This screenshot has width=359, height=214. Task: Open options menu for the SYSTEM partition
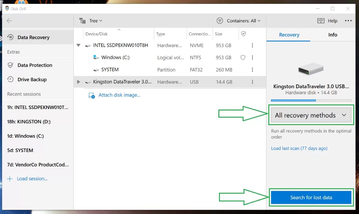coord(252,69)
